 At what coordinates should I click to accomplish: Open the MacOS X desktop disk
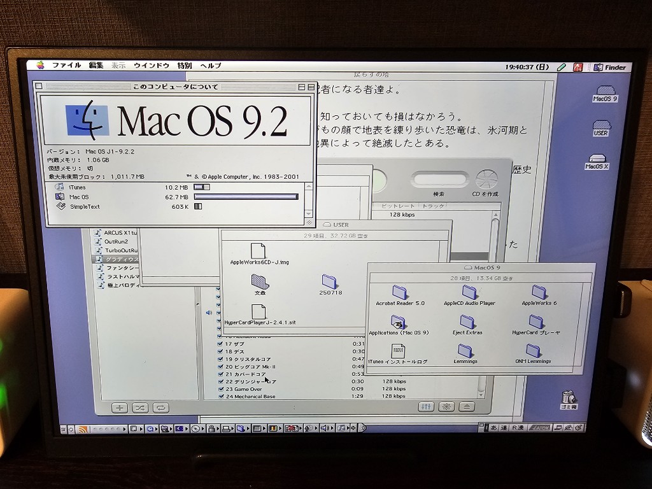coord(597,162)
